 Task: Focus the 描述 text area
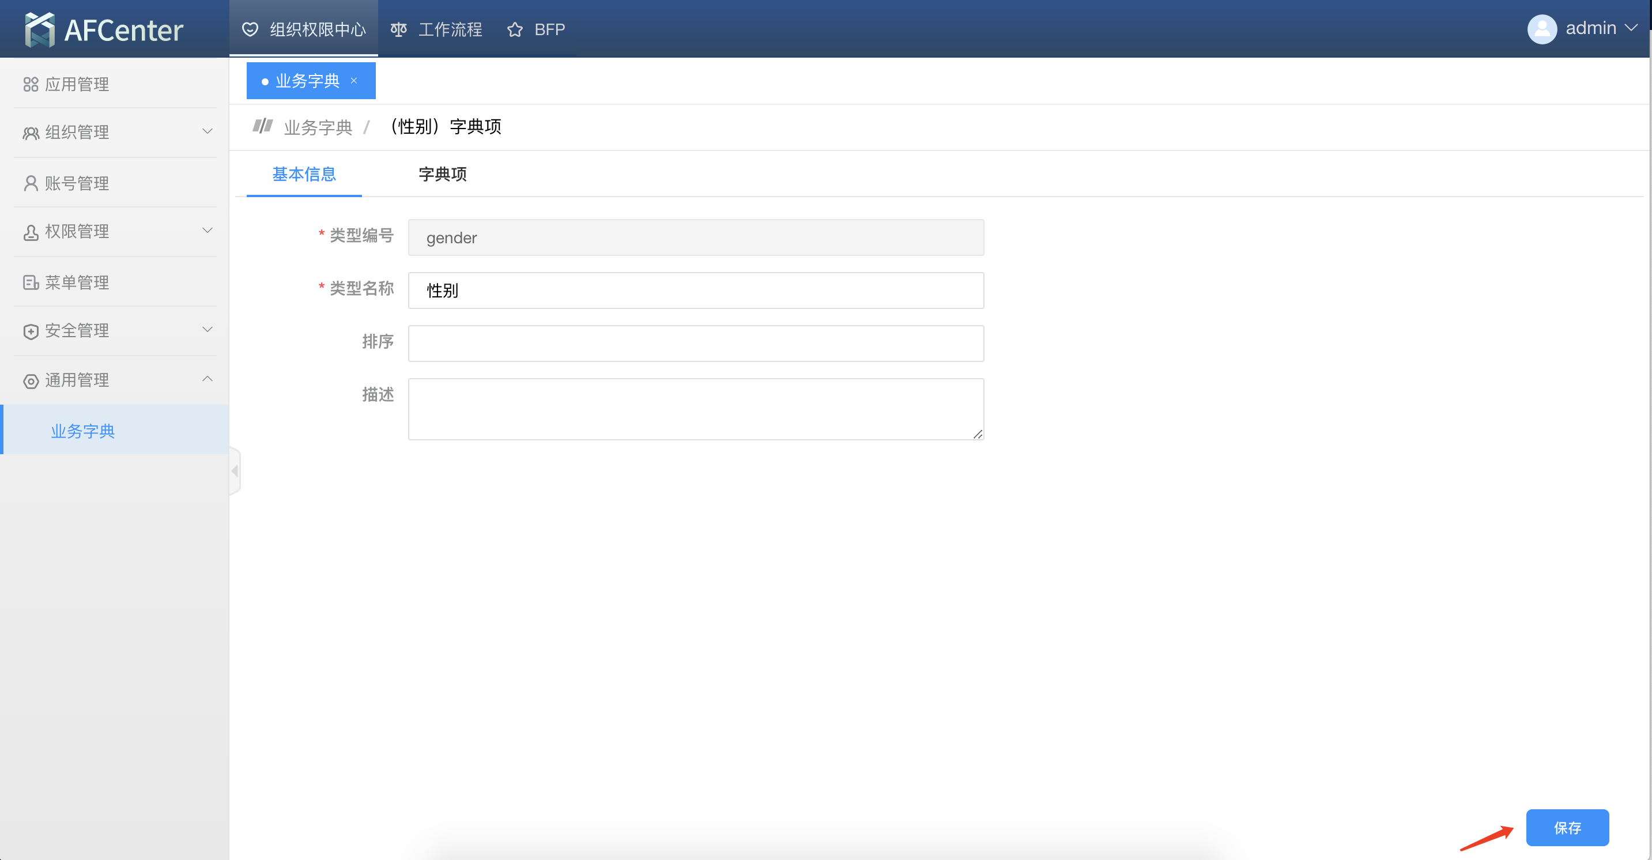[696, 409]
